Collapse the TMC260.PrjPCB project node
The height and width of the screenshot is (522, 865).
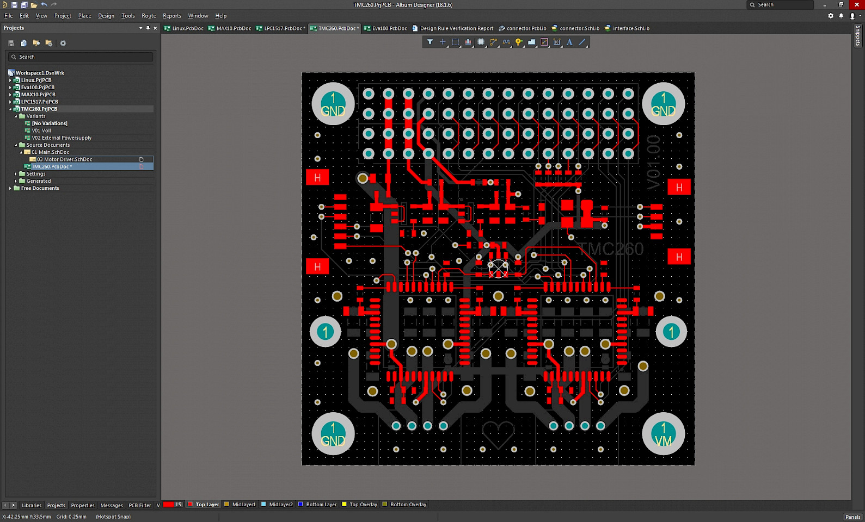pos(10,109)
